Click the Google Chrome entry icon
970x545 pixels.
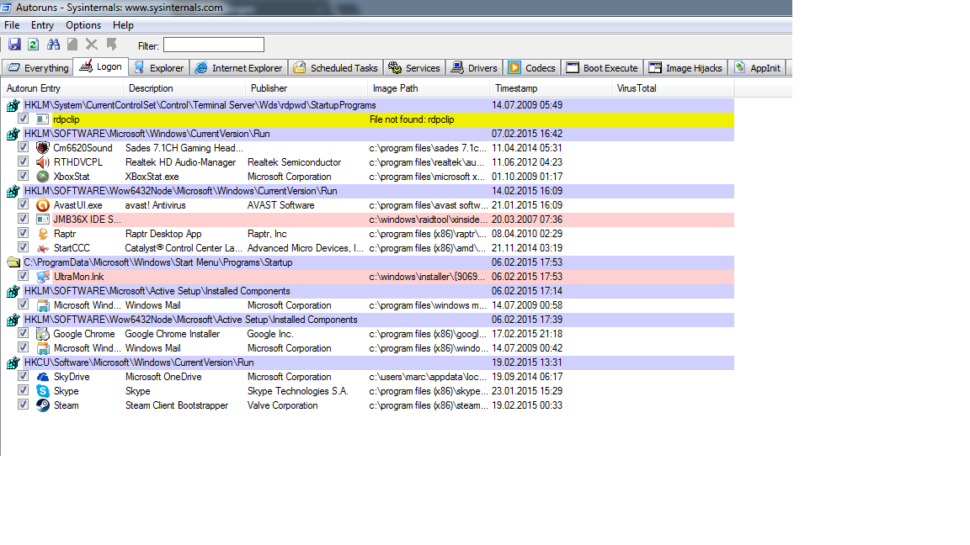point(43,334)
